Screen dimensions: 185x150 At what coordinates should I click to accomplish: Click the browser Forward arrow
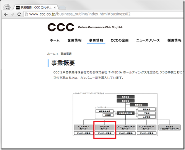tap(13, 14)
